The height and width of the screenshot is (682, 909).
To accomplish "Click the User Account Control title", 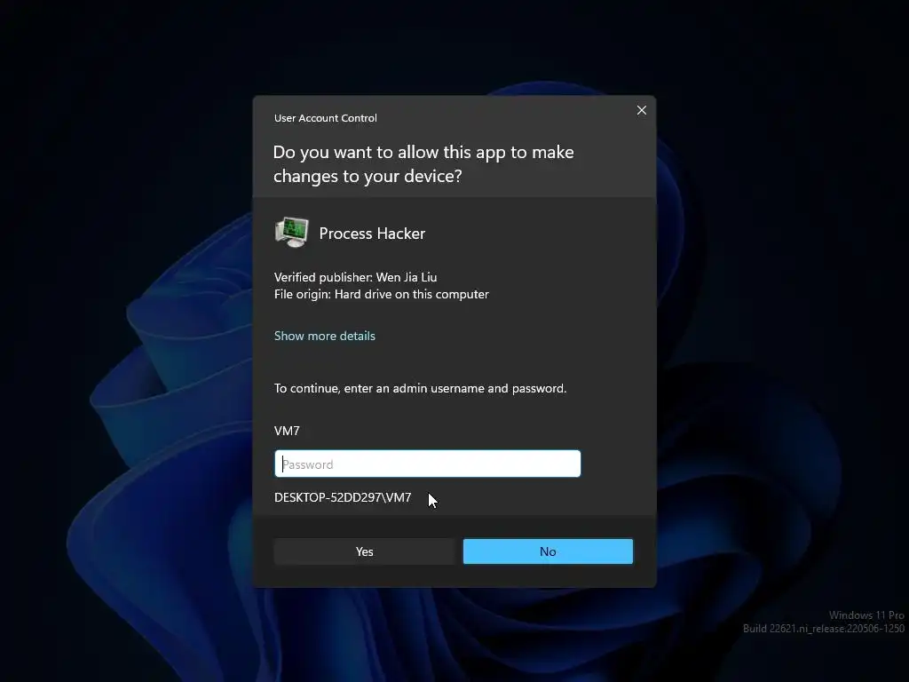I will coord(325,118).
